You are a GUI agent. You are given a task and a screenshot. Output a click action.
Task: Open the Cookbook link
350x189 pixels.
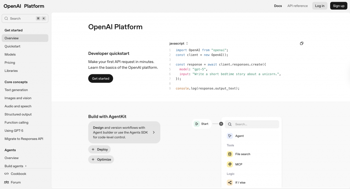tap(18, 174)
